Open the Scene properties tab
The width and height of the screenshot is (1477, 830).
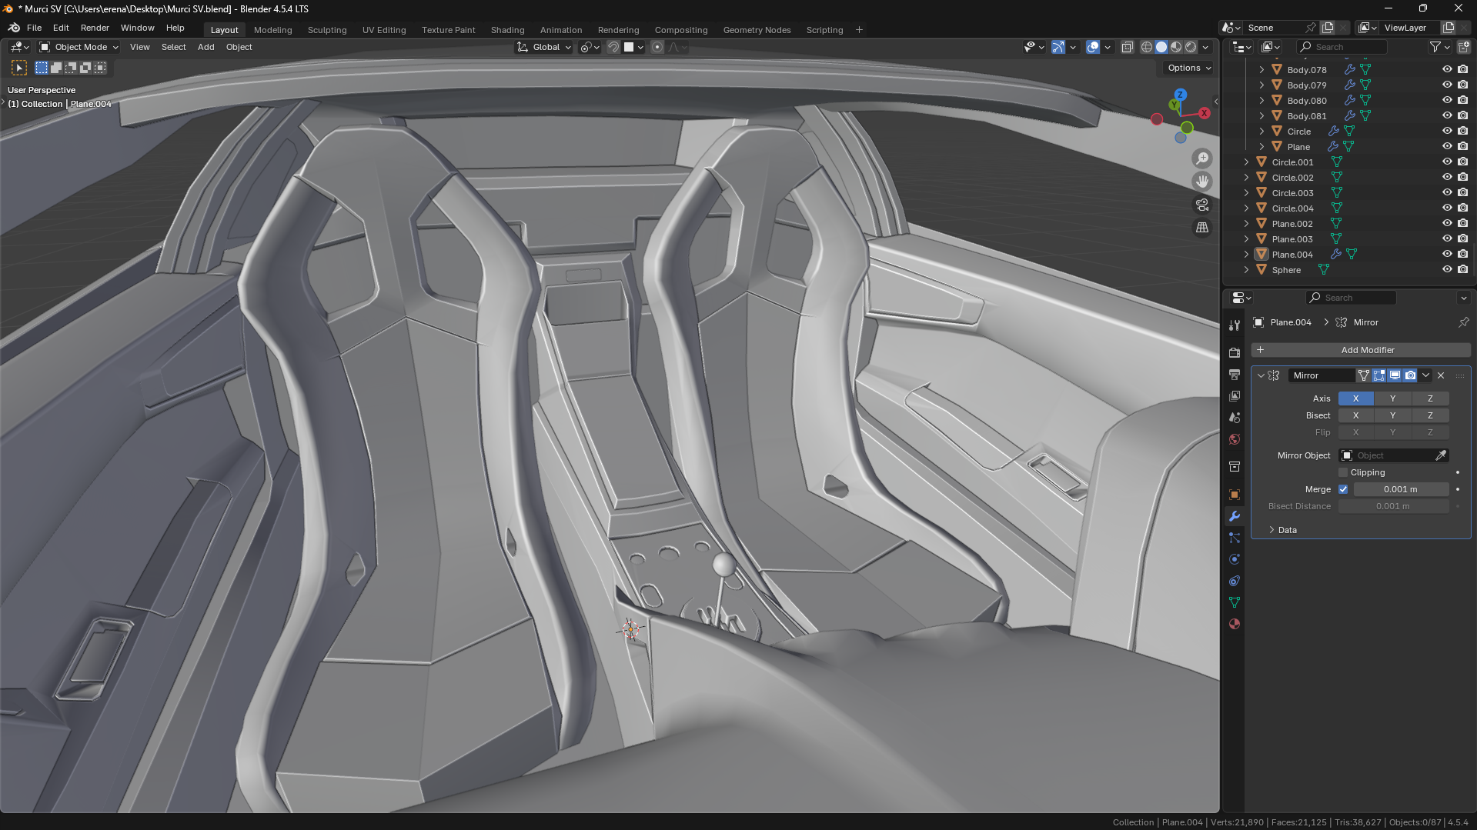pos(1235,418)
